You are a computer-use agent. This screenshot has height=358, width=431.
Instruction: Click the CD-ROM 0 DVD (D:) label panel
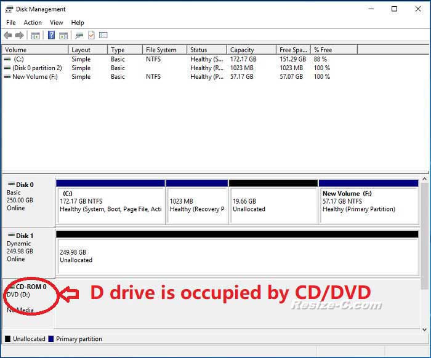28,303
